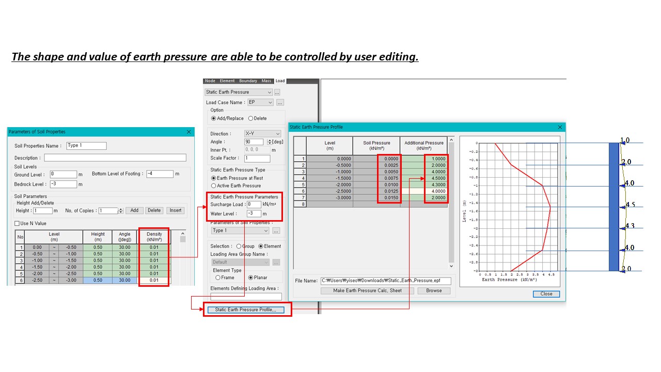
Task: Click the Surcharge Load input field
Action: (254, 205)
